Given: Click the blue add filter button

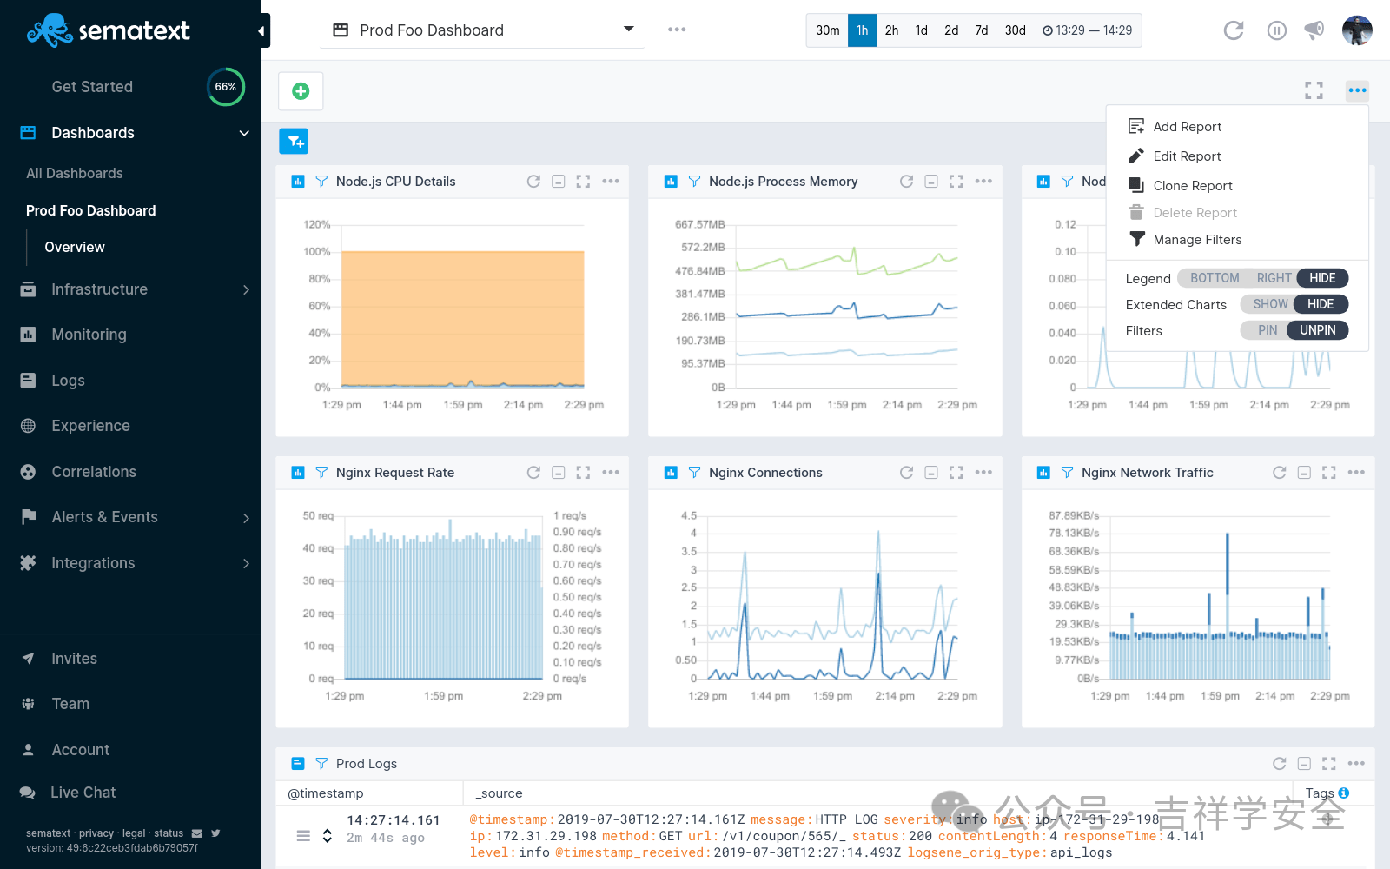Looking at the screenshot, I should [294, 141].
